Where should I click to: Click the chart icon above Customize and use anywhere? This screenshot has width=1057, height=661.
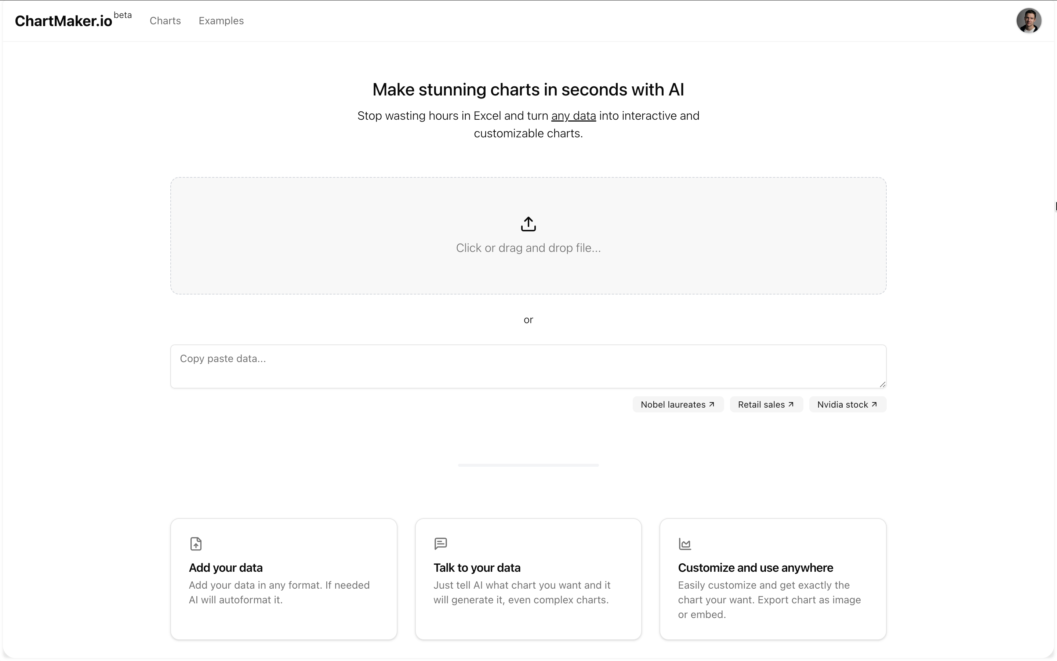point(685,544)
